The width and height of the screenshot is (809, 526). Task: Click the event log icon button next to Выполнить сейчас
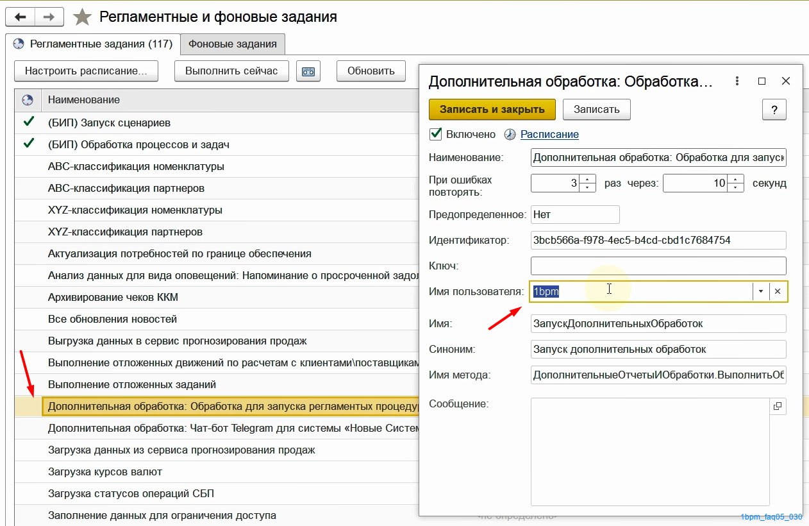[308, 71]
